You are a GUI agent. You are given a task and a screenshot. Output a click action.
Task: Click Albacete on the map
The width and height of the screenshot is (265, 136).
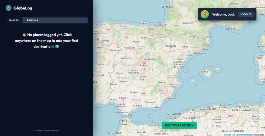[162, 82]
